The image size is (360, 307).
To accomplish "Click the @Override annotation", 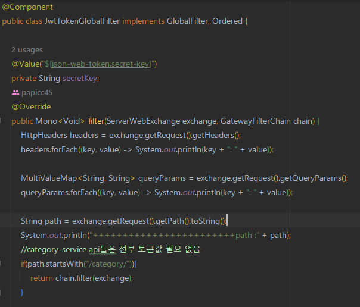I will [x=31, y=106].
